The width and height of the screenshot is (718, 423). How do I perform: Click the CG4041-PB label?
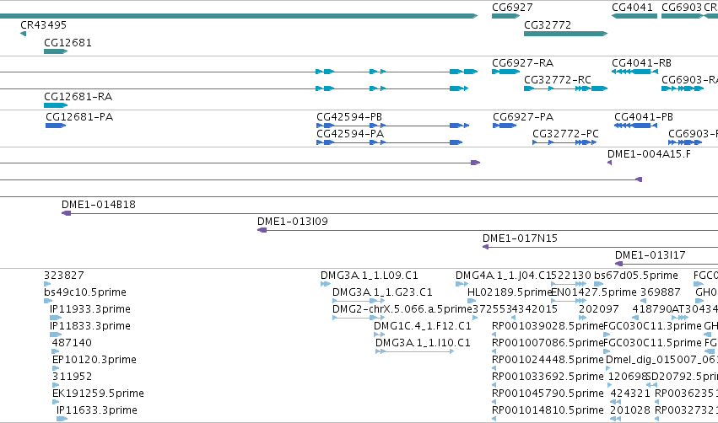(644, 116)
